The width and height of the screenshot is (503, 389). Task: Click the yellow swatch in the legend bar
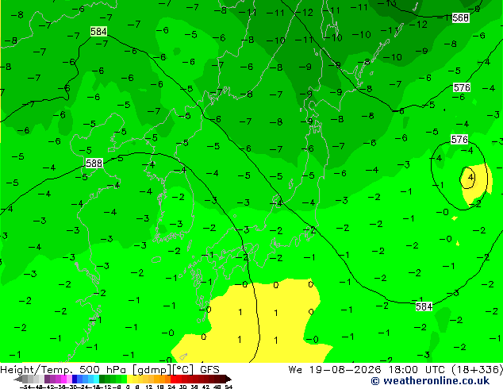(x=129, y=379)
